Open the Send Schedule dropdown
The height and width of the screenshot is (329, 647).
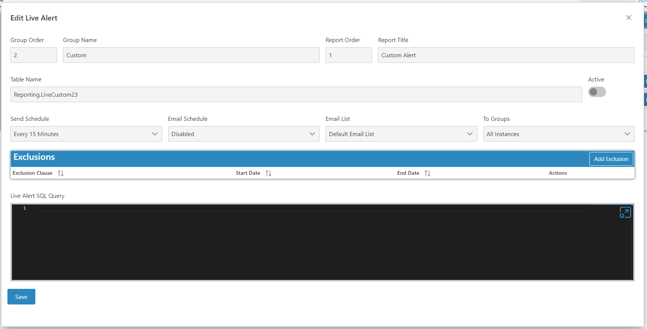(x=86, y=134)
